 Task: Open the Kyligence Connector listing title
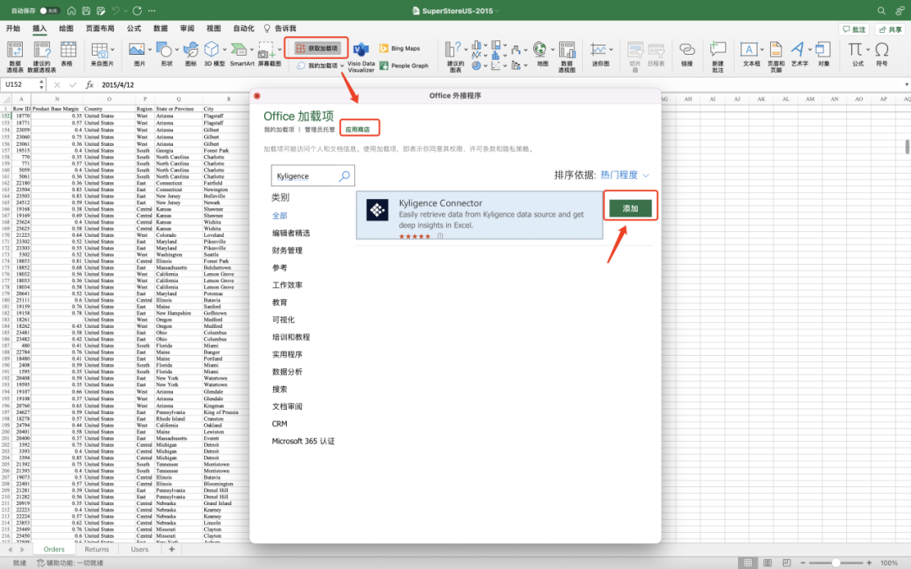click(440, 203)
